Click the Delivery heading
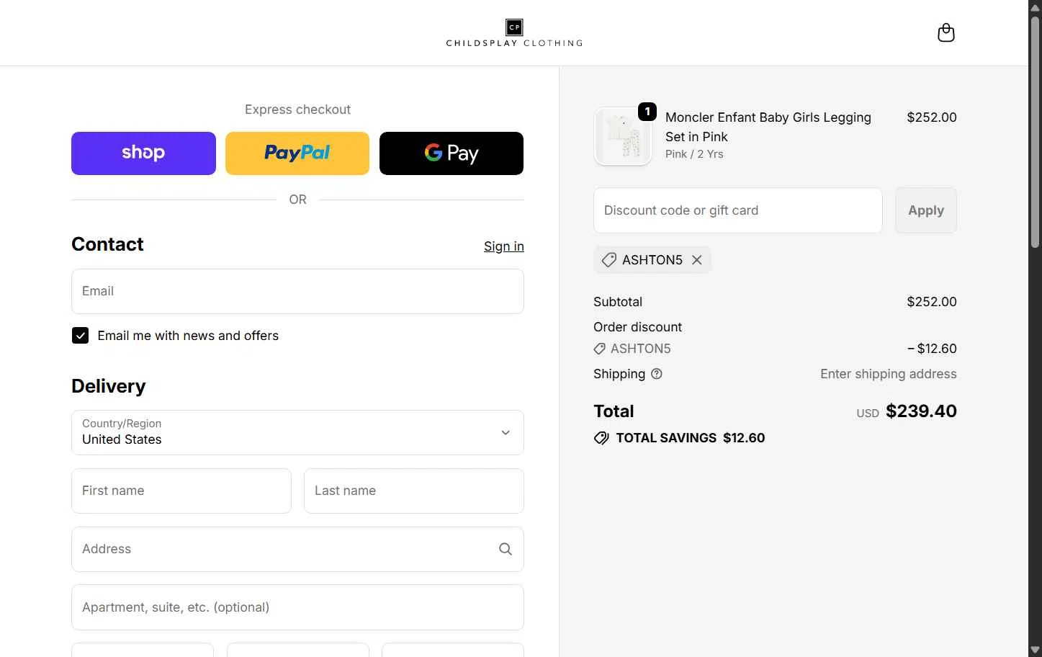Image resolution: width=1042 pixels, height=657 pixels. coord(109,386)
